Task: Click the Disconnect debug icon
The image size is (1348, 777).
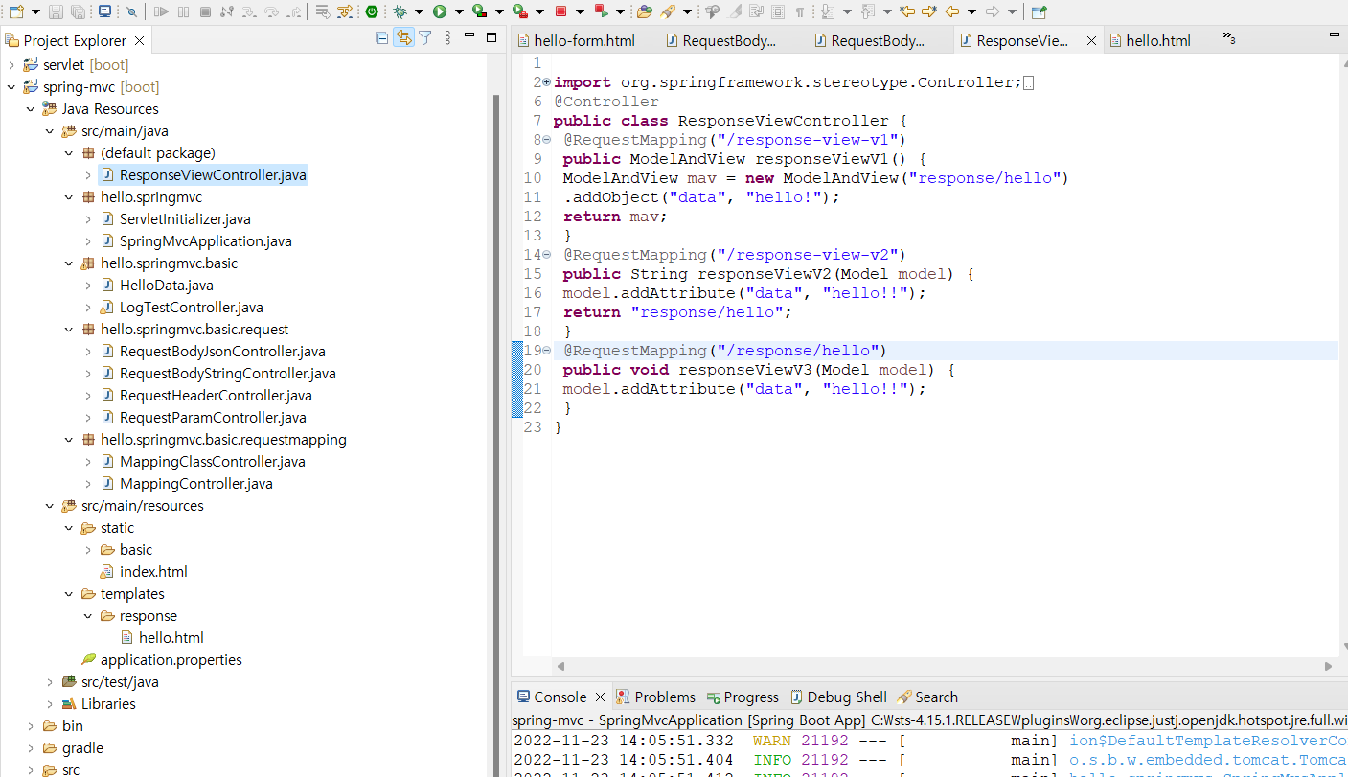Action: (227, 11)
